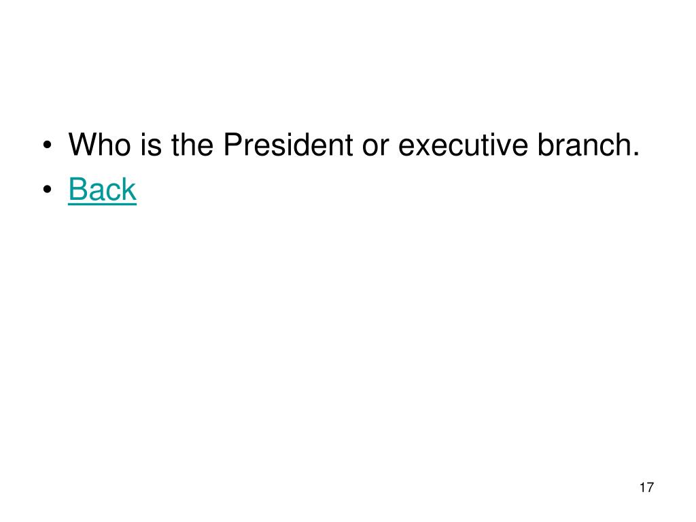Click the word 'is' in the first bullet
The image size is (696, 522).
[151, 144]
